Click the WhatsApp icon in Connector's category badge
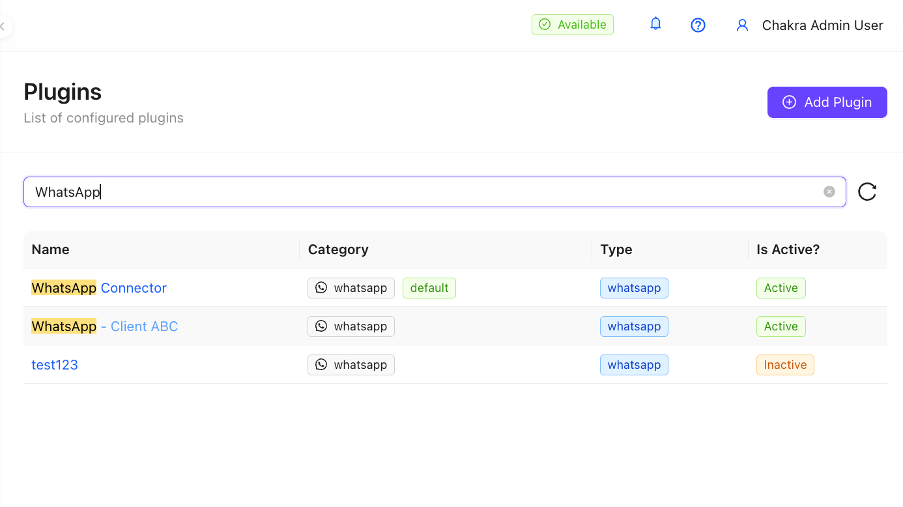Image resolution: width=903 pixels, height=507 pixels. tap(321, 287)
